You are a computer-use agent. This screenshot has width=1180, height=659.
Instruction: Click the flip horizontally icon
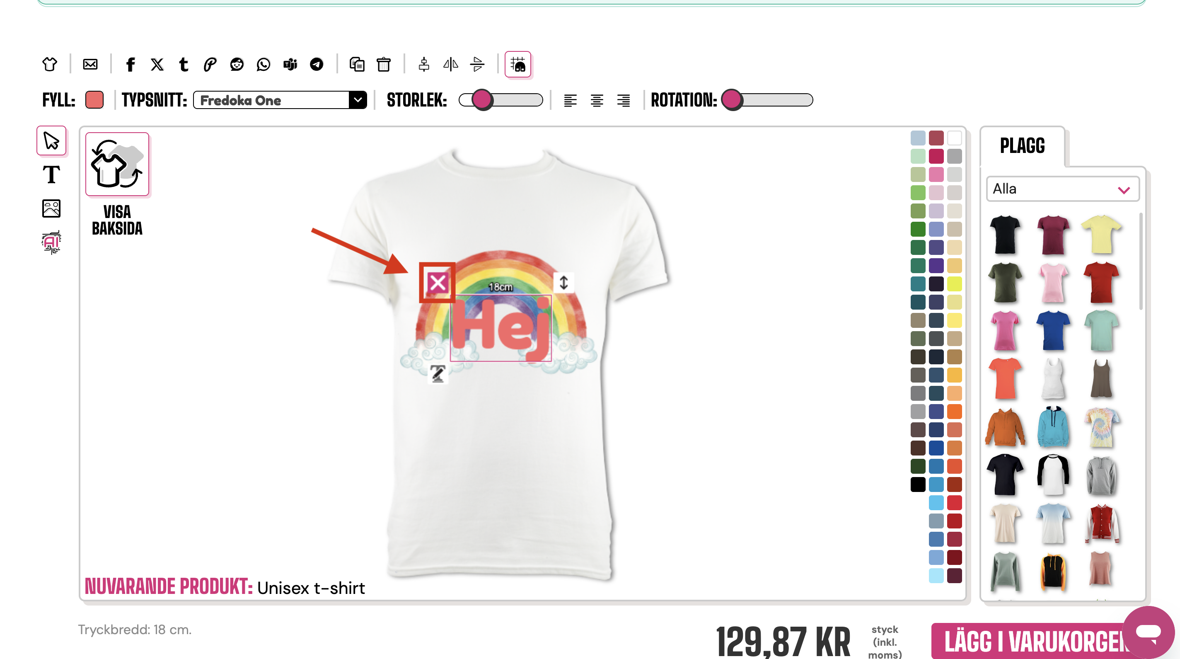(451, 65)
